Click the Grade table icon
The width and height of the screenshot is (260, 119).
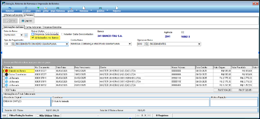(71, 8)
